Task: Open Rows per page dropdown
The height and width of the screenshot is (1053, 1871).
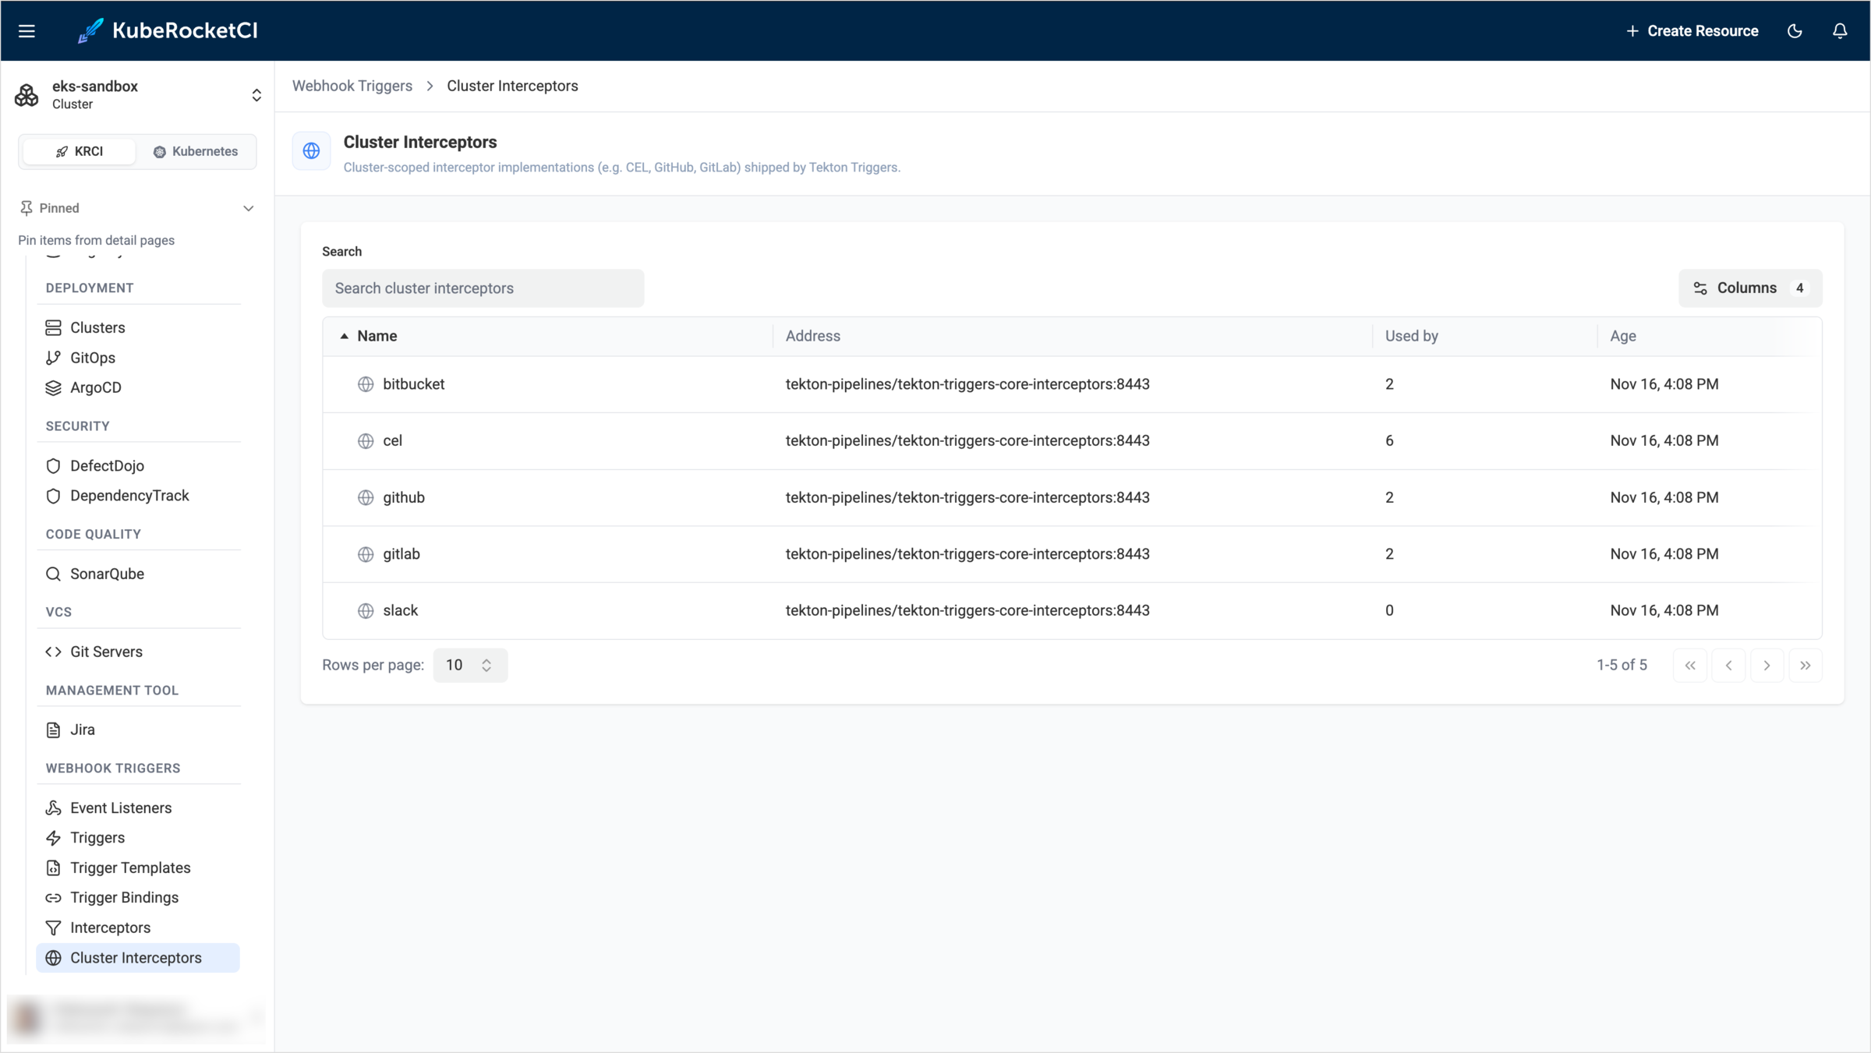Action: tap(470, 665)
